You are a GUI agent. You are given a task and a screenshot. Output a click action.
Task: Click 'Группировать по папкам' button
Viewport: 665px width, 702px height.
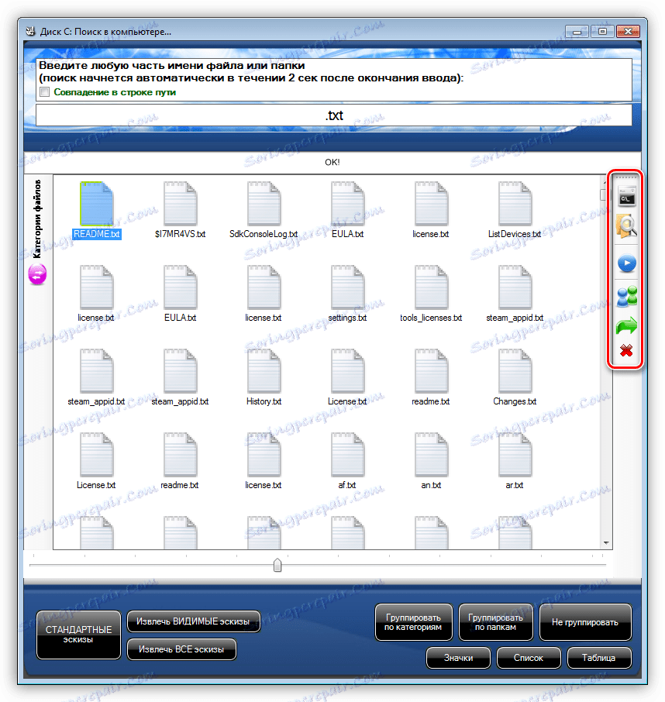(x=496, y=622)
